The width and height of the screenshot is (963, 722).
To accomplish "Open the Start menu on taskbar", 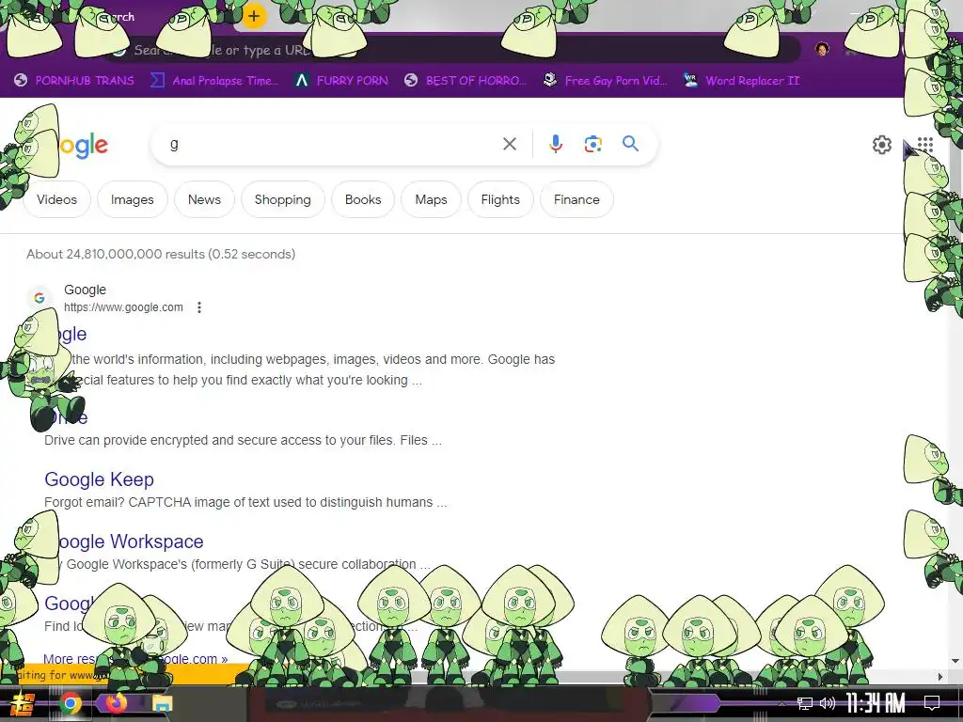I will point(23,703).
